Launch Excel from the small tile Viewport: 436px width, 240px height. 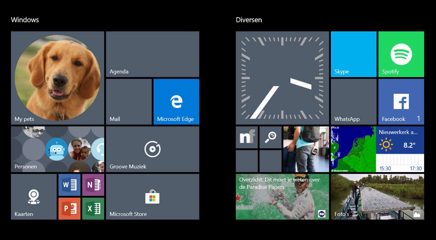click(x=93, y=209)
